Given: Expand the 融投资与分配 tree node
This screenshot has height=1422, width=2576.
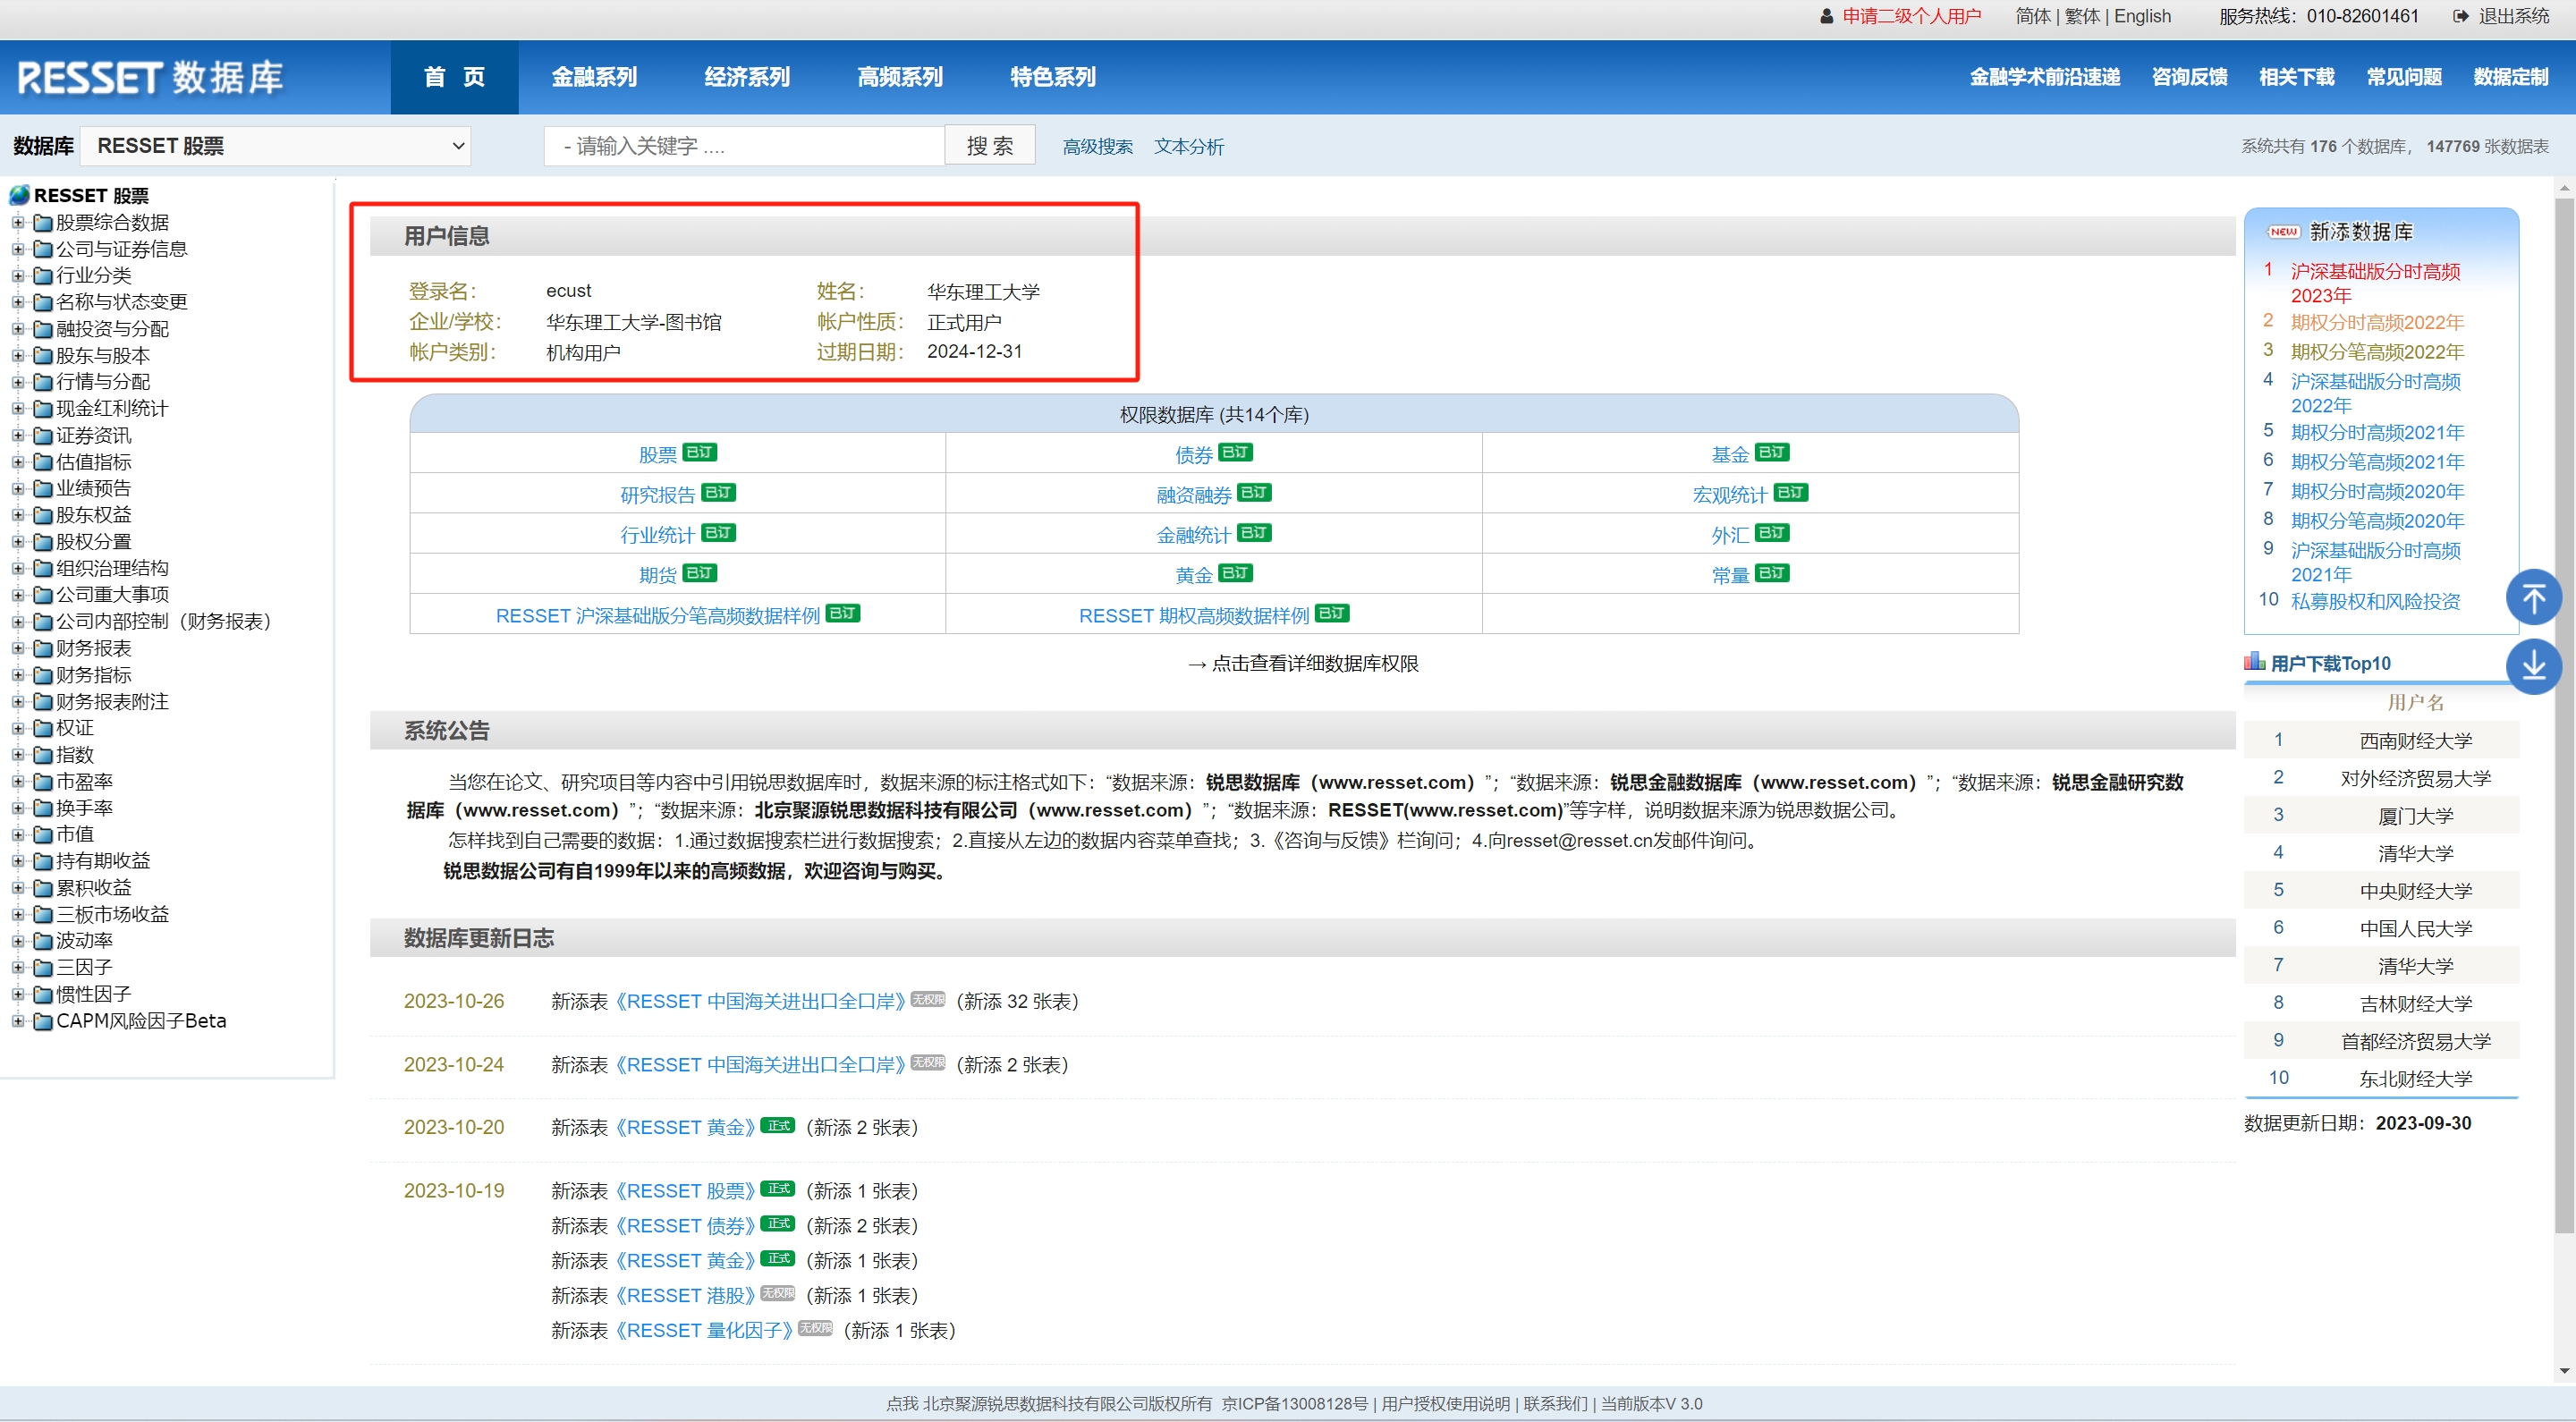Looking at the screenshot, I should [17, 329].
